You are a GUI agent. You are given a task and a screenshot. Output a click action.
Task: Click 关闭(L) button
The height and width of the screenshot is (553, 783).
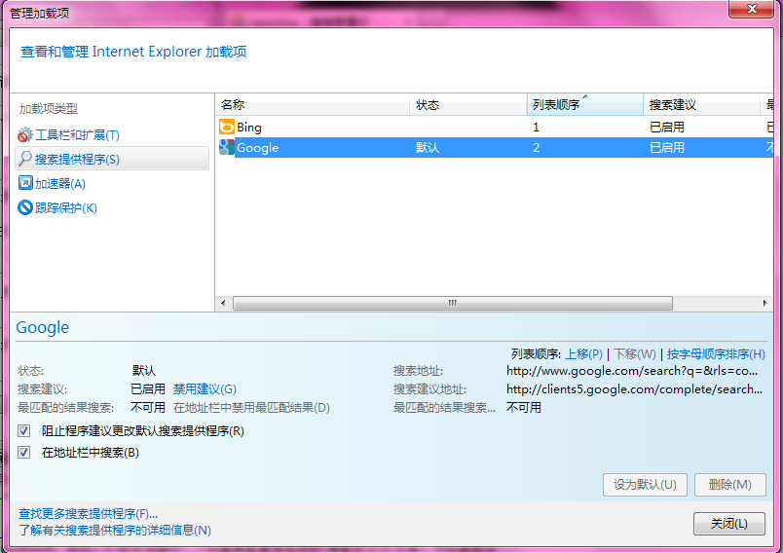pos(729,524)
